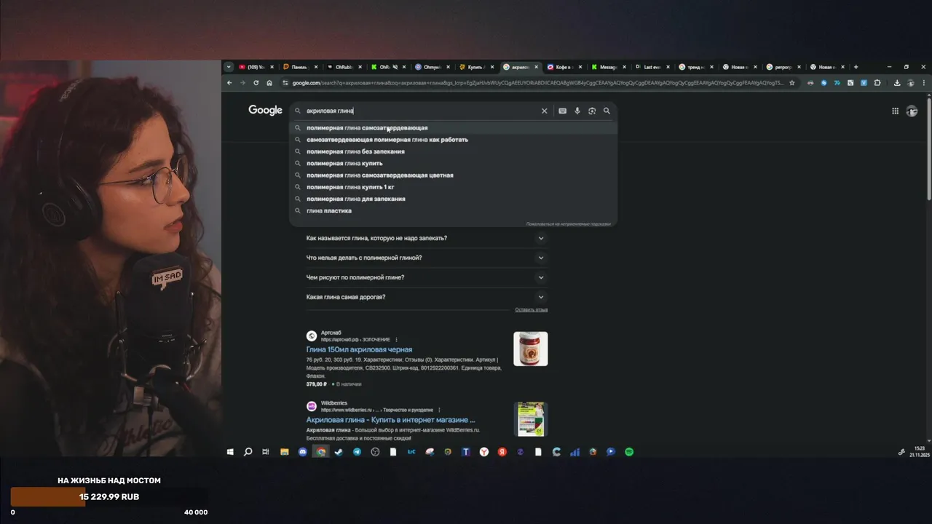Switch to the 'Панель' tab
The height and width of the screenshot is (524, 932).
(x=301, y=67)
